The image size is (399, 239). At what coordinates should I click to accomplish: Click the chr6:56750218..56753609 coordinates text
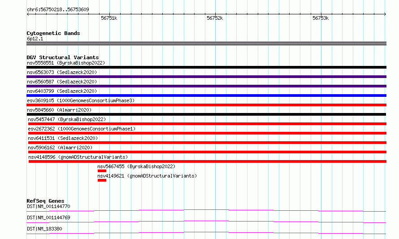tap(58, 10)
